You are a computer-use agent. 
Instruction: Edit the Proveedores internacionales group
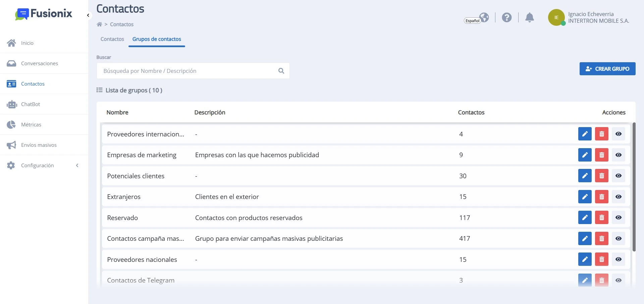[585, 134]
